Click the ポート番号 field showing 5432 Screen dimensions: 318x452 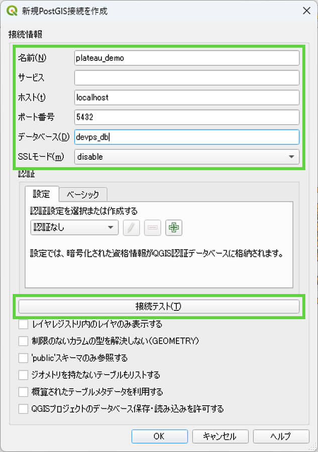click(186, 117)
